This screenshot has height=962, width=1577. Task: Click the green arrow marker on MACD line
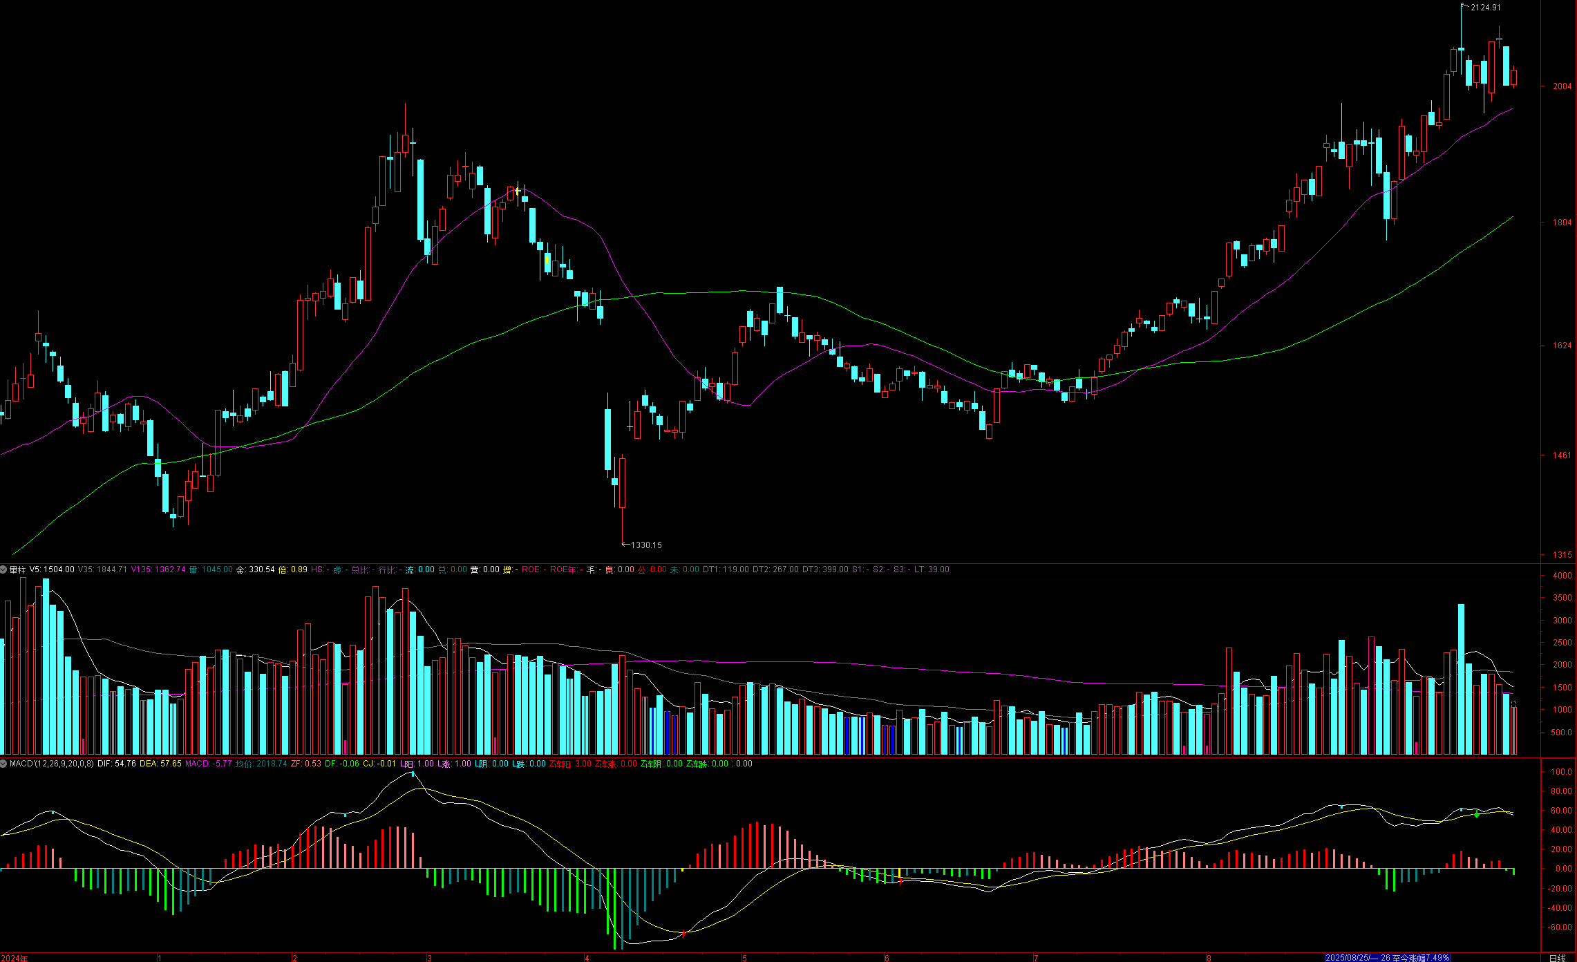[1477, 815]
